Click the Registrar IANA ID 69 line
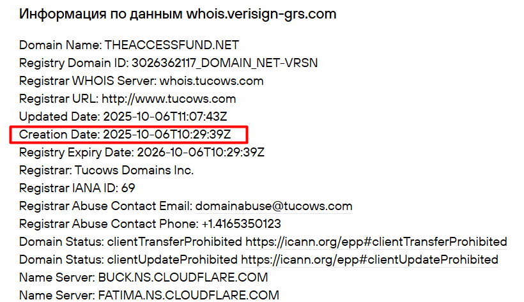 (x=77, y=188)
